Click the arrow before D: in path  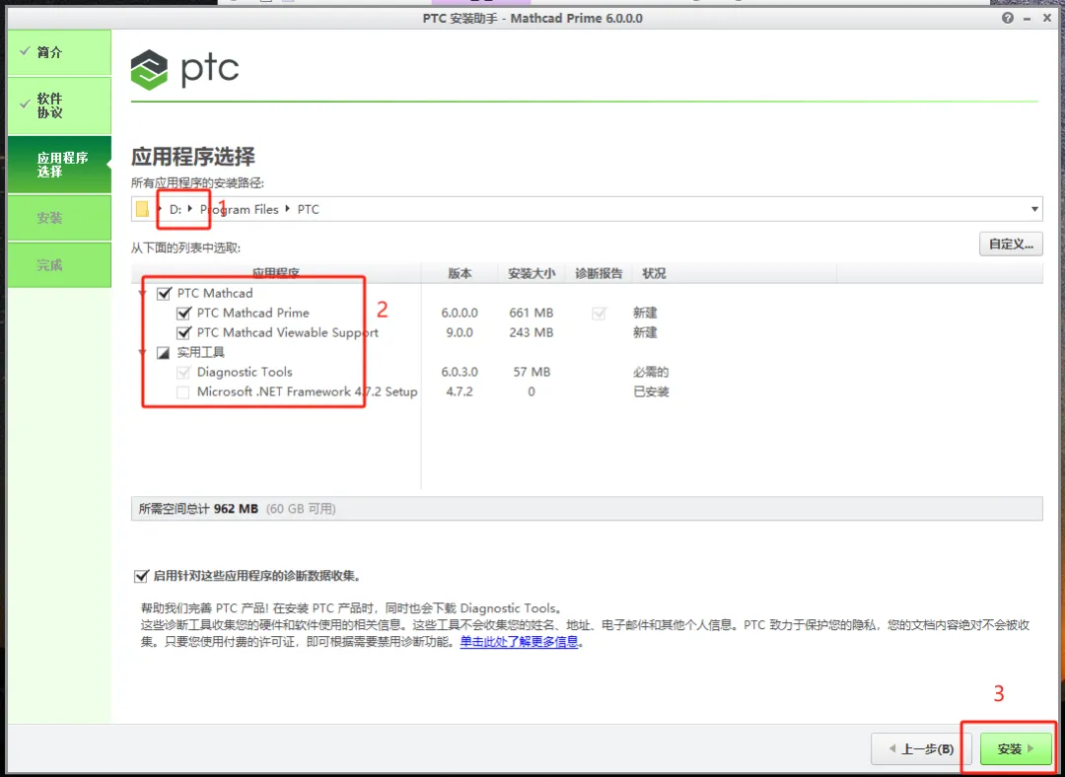(x=159, y=209)
